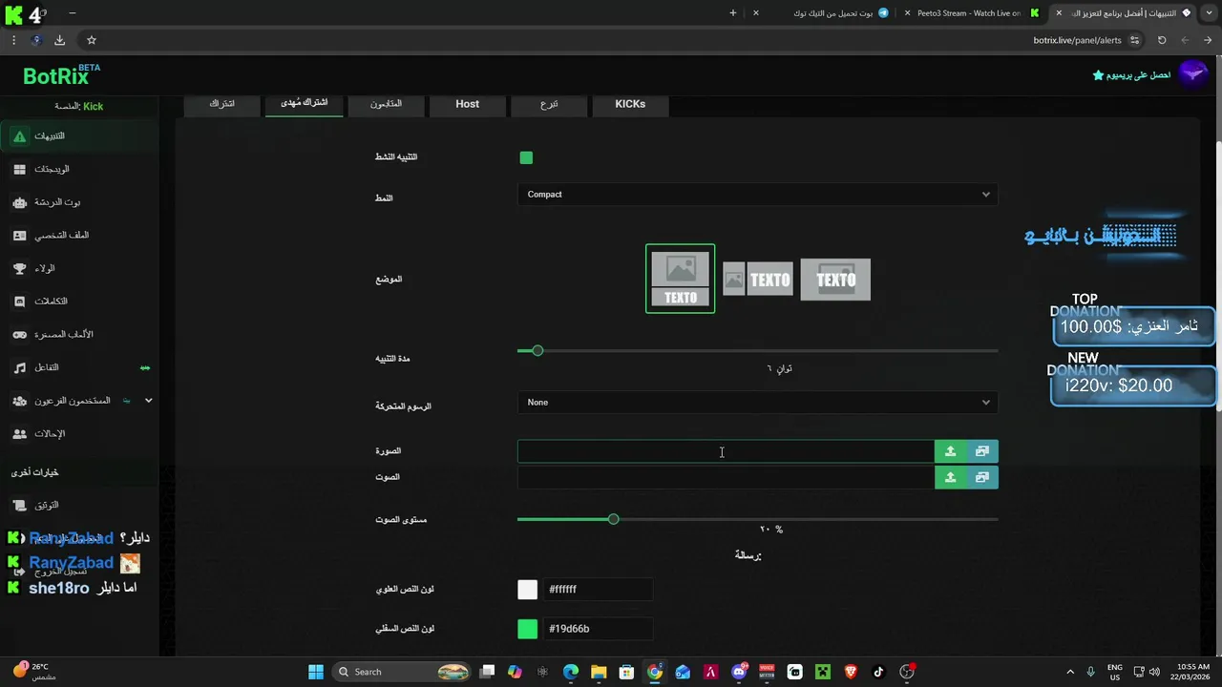The image size is (1222, 687).
Task: Open the التكاملات integrations Discord icon
Action: (x=19, y=302)
